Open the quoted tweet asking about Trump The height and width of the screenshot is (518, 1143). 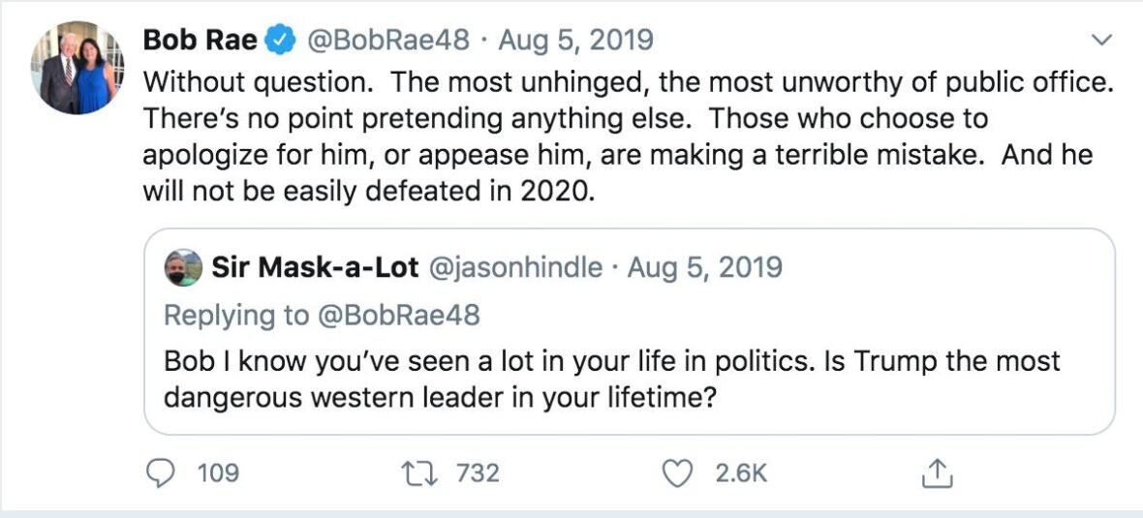pyautogui.click(x=612, y=379)
